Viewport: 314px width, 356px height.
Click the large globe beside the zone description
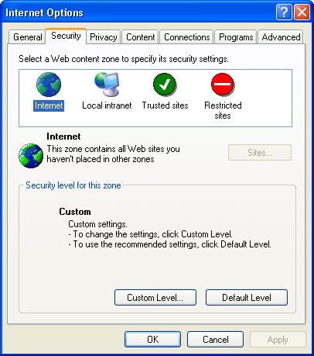point(31,156)
